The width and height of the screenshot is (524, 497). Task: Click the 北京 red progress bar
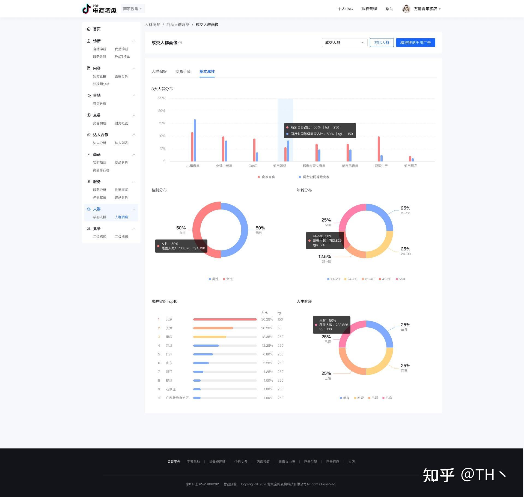pyautogui.click(x=225, y=319)
